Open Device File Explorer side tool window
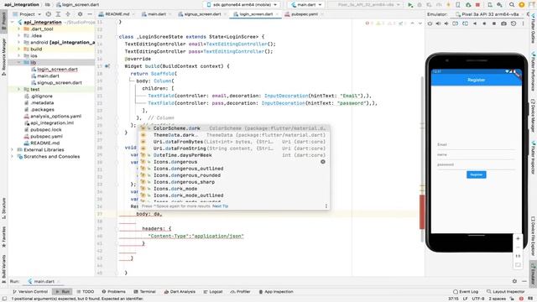The width and height of the screenshot is (537, 302). tap(534, 237)
